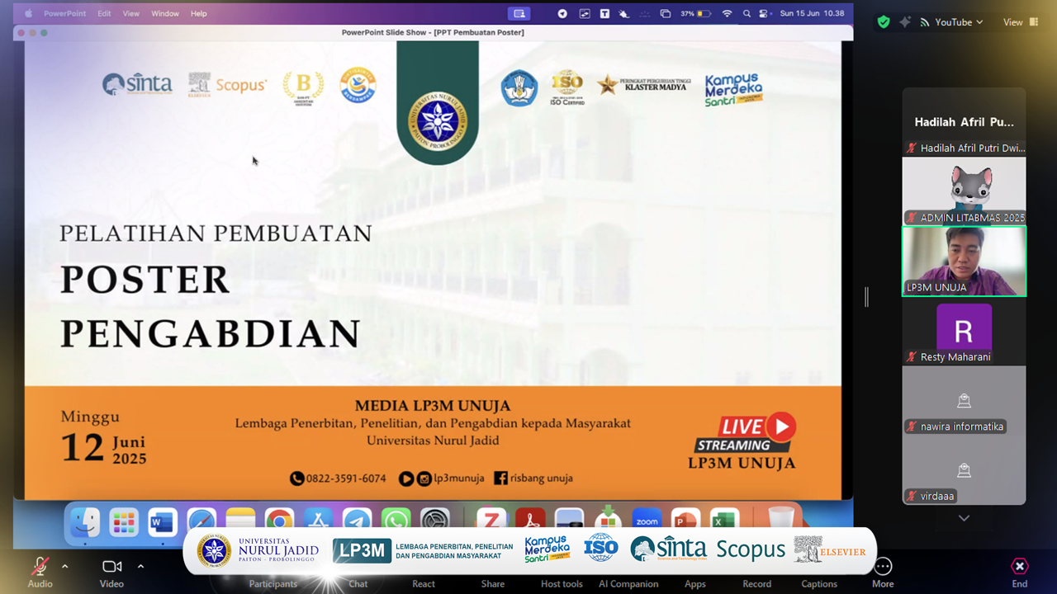
Task: Click the End meeting icon
Action: pos(1020,567)
